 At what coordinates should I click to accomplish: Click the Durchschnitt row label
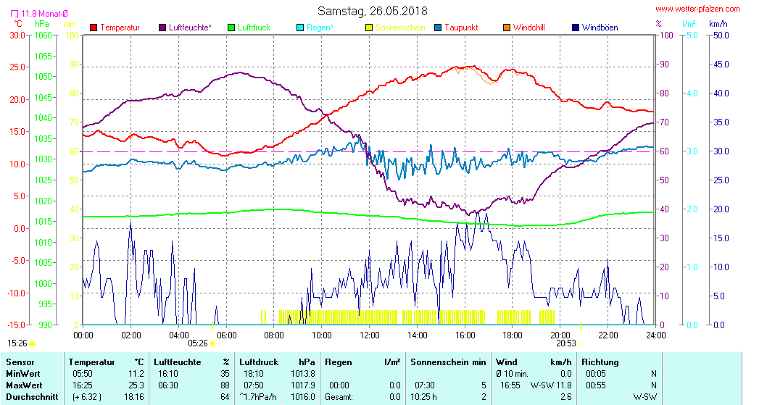32,397
